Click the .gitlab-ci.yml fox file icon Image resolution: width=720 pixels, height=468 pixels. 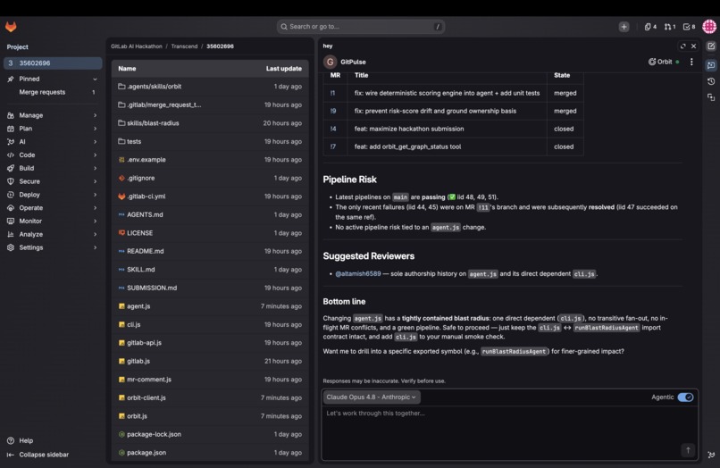[121, 196]
